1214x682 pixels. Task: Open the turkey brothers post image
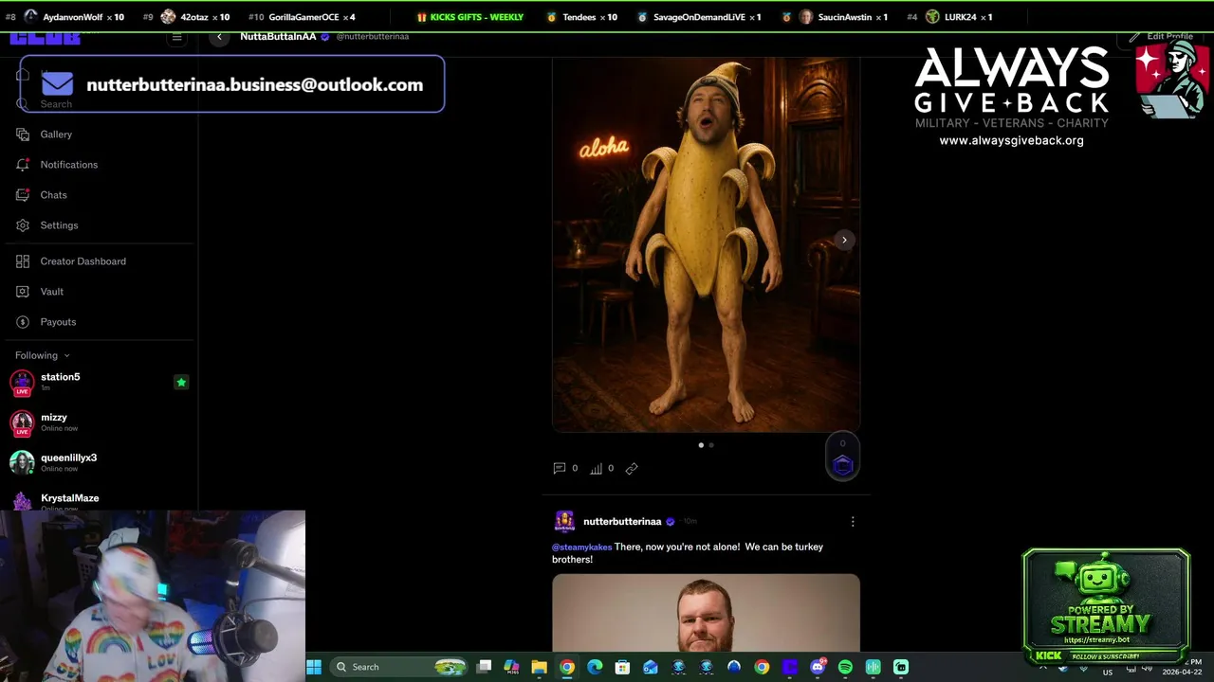pyautogui.click(x=706, y=613)
